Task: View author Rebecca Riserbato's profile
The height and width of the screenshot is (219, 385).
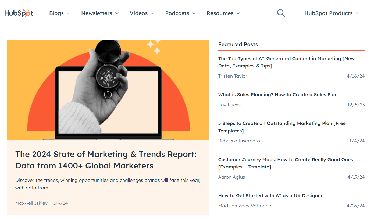Action: [239, 141]
